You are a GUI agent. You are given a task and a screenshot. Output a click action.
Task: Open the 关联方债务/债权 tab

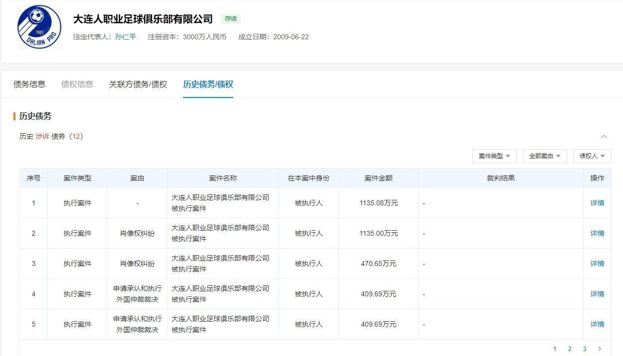[x=138, y=84]
